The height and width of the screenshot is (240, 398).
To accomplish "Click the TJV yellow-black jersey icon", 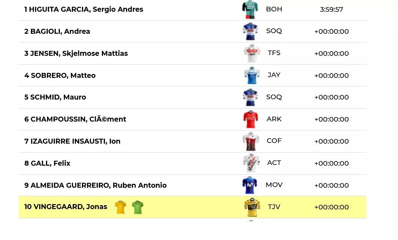I will point(252,207).
